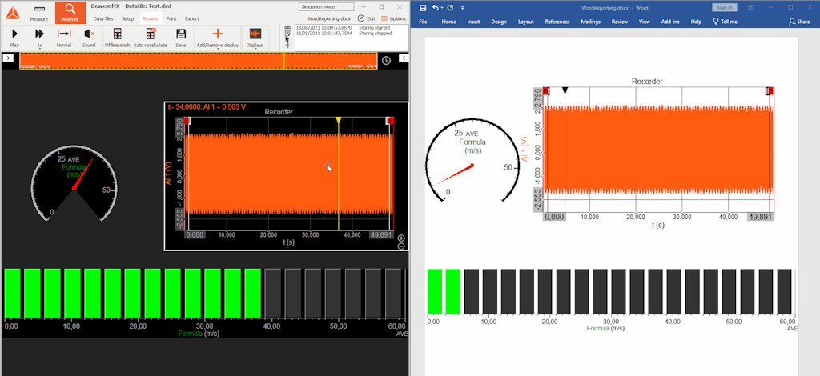Open the Add/Remove display dropdown
The height and width of the screenshot is (376, 820).
[218, 38]
